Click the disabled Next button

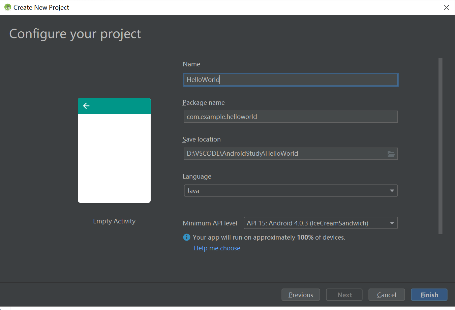point(344,295)
